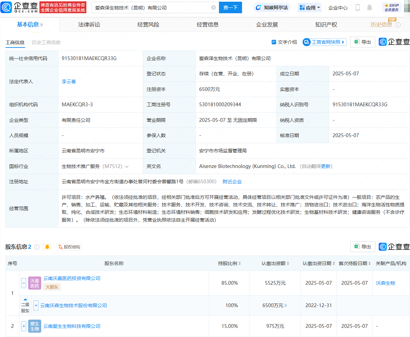This screenshot has height=337, width=410.
Task: Click legal representative 李云春 link
Action: click(x=69, y=81)
